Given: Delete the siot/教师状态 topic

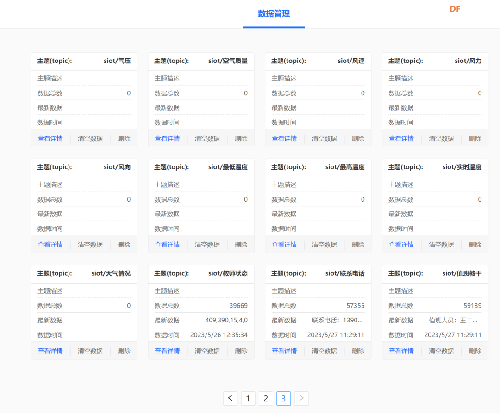Looking at the screenshot, I should (x=241, y=351).
